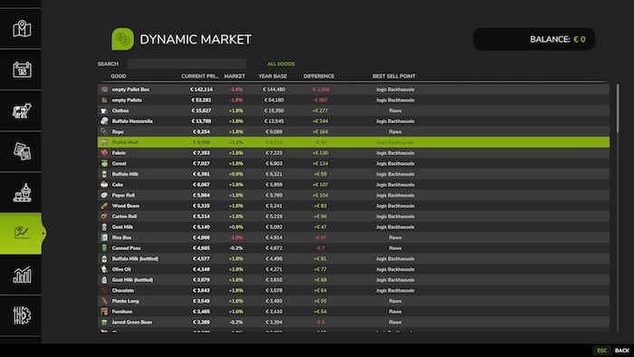The image size is (634, 357).
Task: Click the € 4,348 Olive Oil price
Action: pos(201,269)
